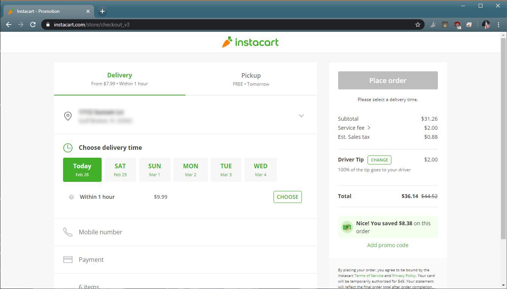Select Today Feb 28 delivery day
The image size is (507, 289).
[x=82, y=170]
